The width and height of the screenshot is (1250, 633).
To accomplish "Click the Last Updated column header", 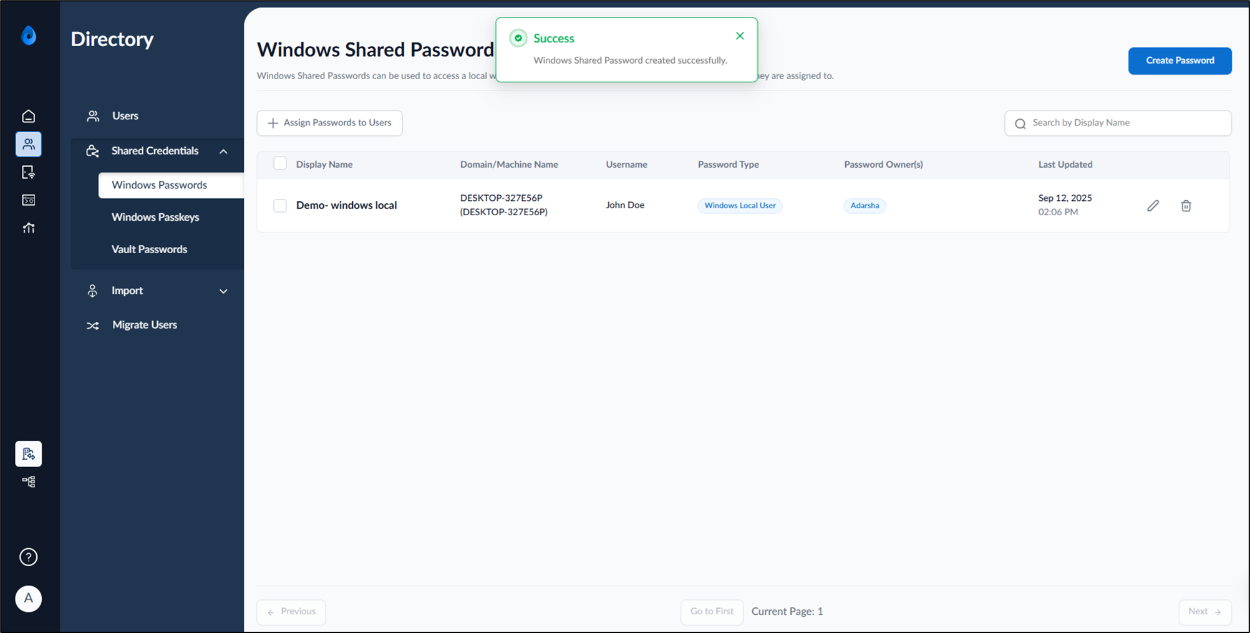I will [x=1065, y=165].
